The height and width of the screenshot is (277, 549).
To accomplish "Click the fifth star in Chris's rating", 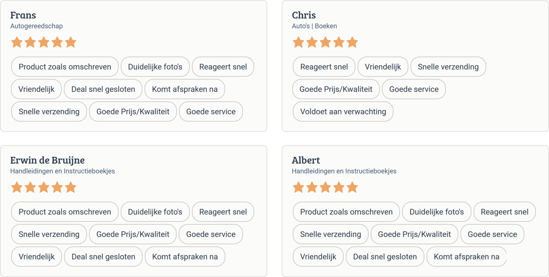I will tap(352, 42).
